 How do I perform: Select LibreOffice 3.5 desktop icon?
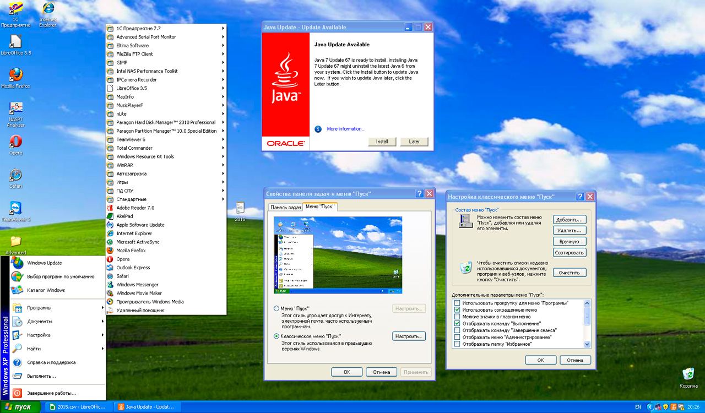(x=16, y=42)
